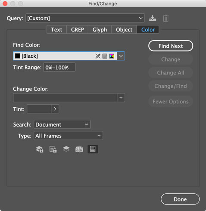Click the Save Query icon

(x=153, y=18)
